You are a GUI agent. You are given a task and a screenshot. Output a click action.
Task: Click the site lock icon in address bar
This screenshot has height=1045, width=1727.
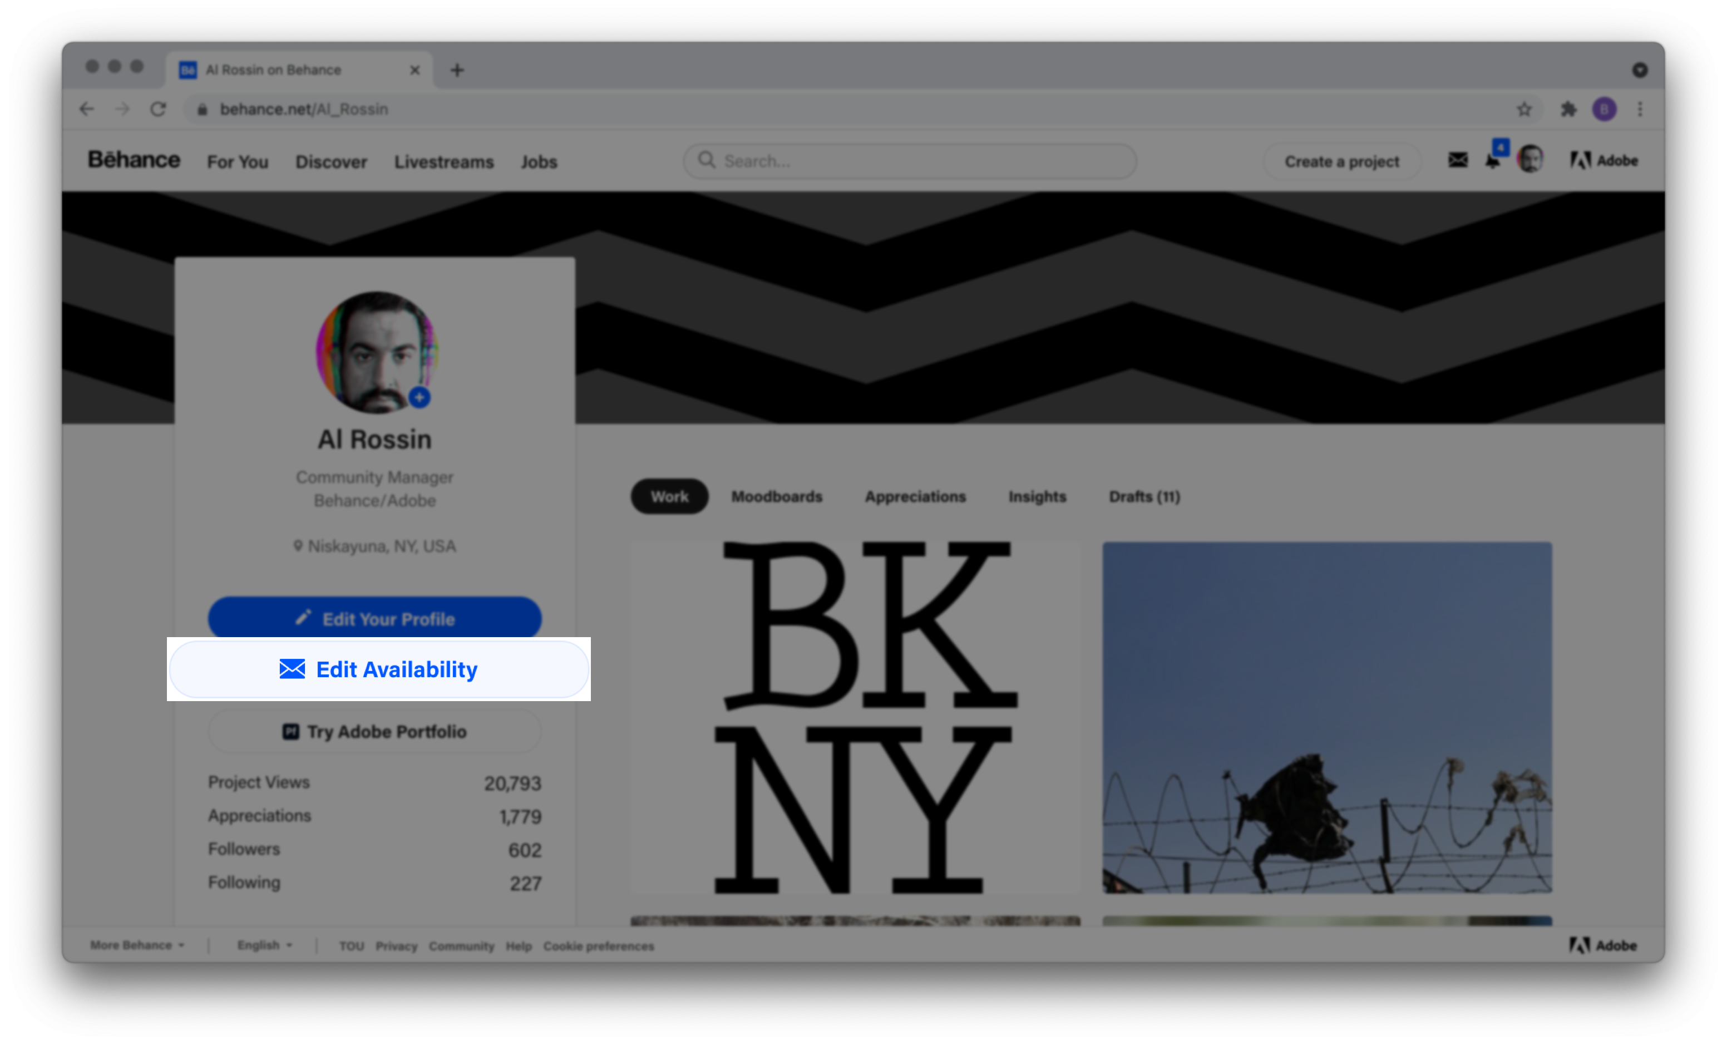(x=203, y=109)
